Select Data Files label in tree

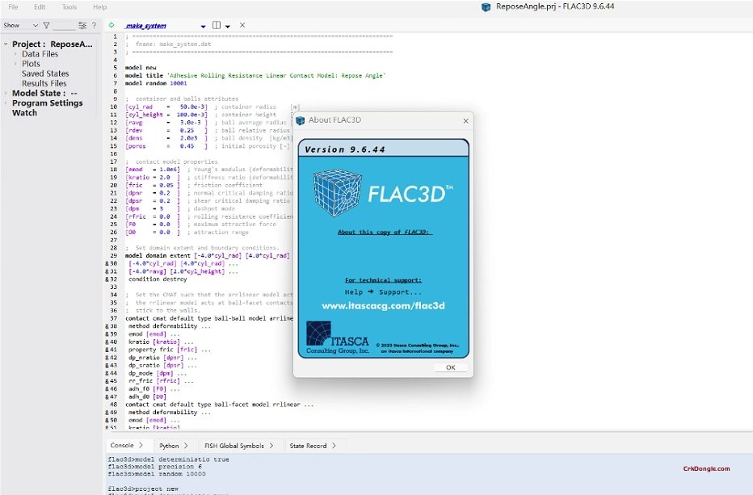coord(40,54)
